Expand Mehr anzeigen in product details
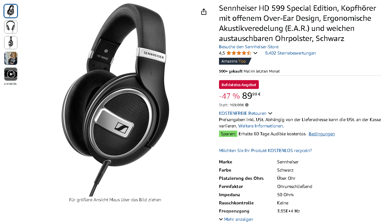Viewport: 383px width, 223px height. tap(236, 219)
